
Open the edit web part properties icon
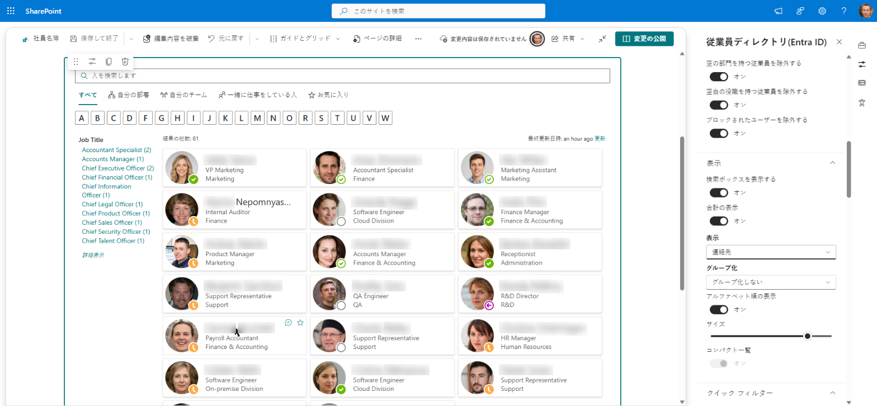coord(92,62)
